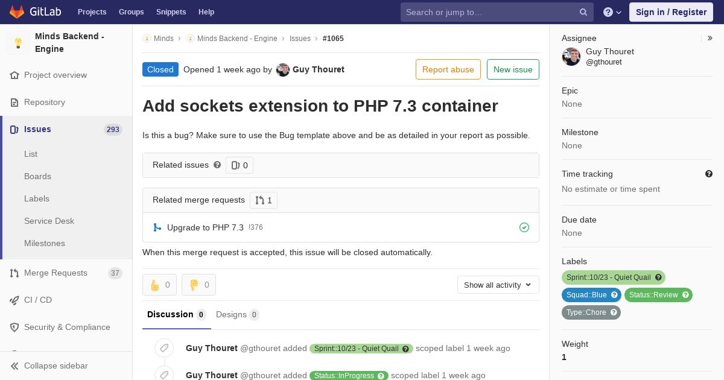This screenshot has height=380, width=724.
Task: Open the Projects top menu
Action: [92, 12]
